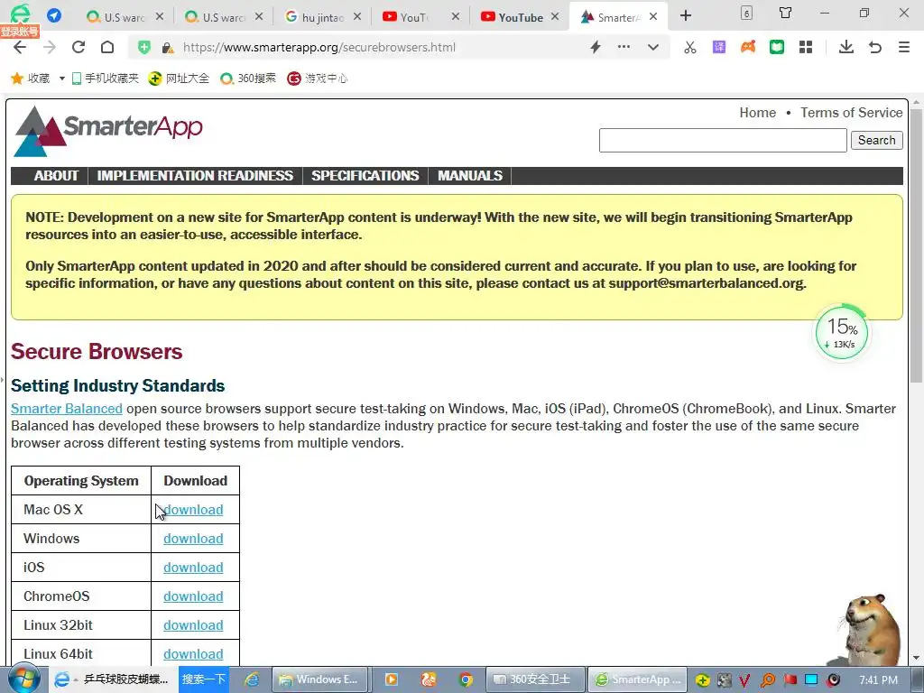Follow the Home link at page top
The image size is (924, 693).
tap(757, 113)
